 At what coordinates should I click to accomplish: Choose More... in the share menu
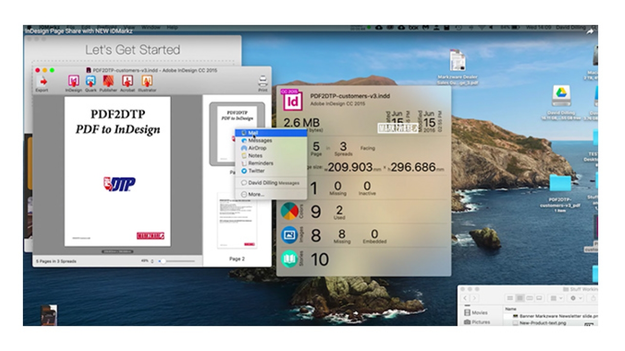point(271,195)
